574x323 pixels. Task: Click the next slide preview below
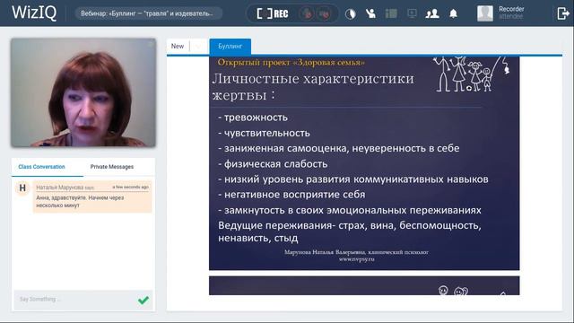point(364,285)
